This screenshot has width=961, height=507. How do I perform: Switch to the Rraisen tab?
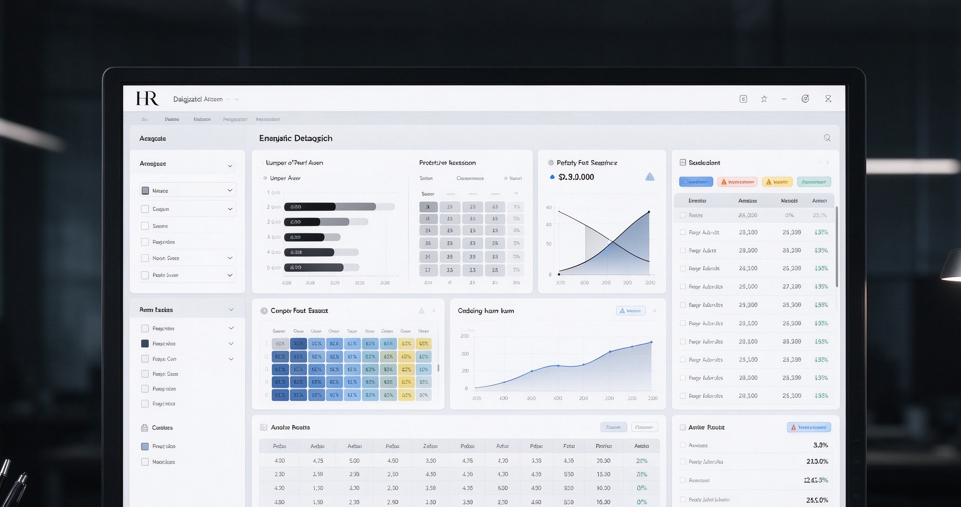pos(202,119)
